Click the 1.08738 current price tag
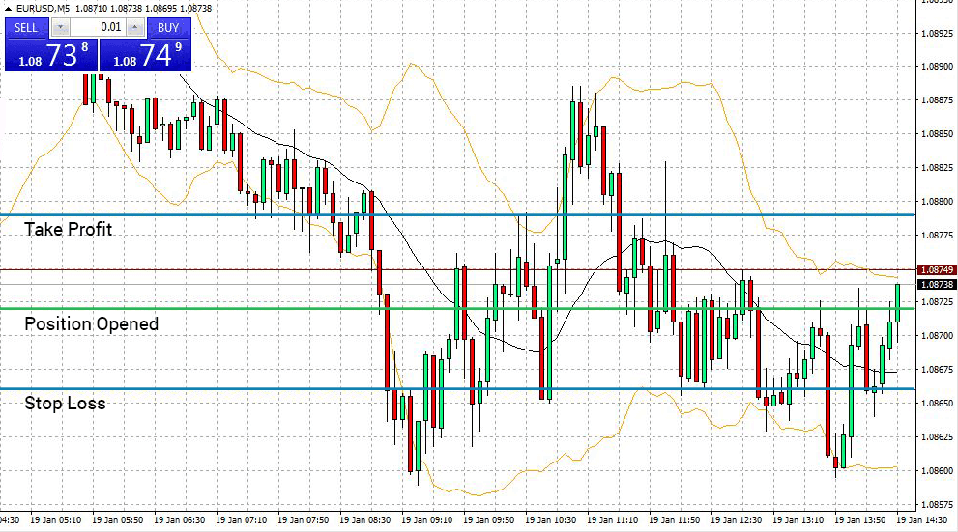The height and width of the screenshot is (532, 958). 937,286
